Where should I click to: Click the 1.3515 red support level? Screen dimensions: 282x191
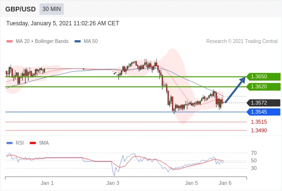click(259, 122)
